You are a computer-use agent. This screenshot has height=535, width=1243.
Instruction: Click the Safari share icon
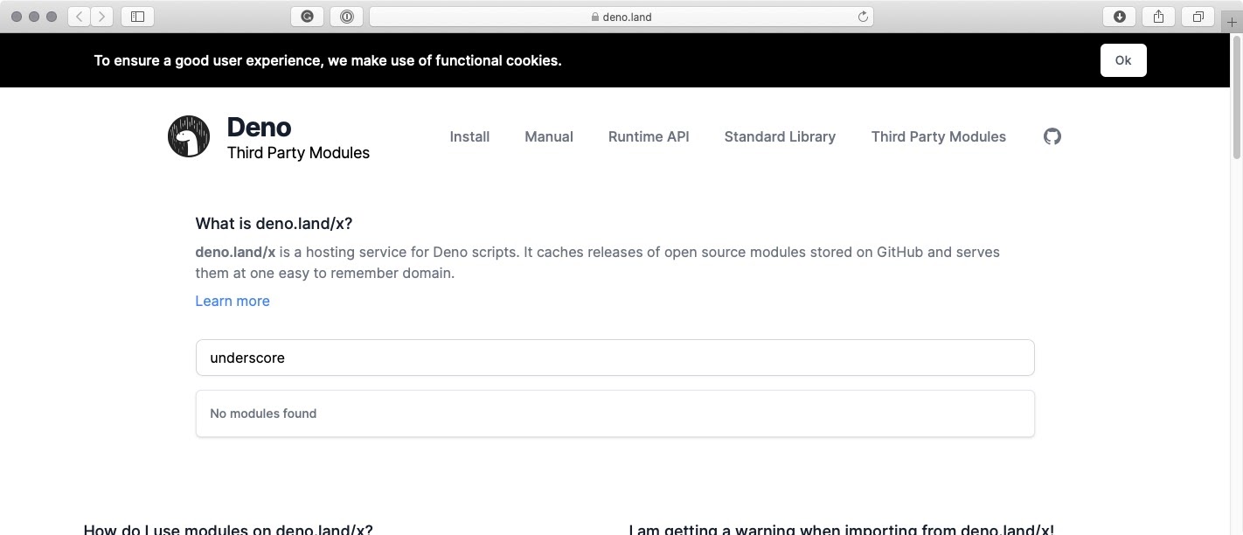coord(1158,16)
